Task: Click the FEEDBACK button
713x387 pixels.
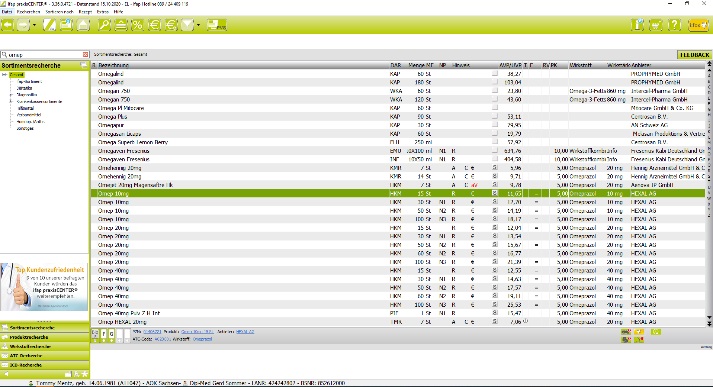Action: 694,55
